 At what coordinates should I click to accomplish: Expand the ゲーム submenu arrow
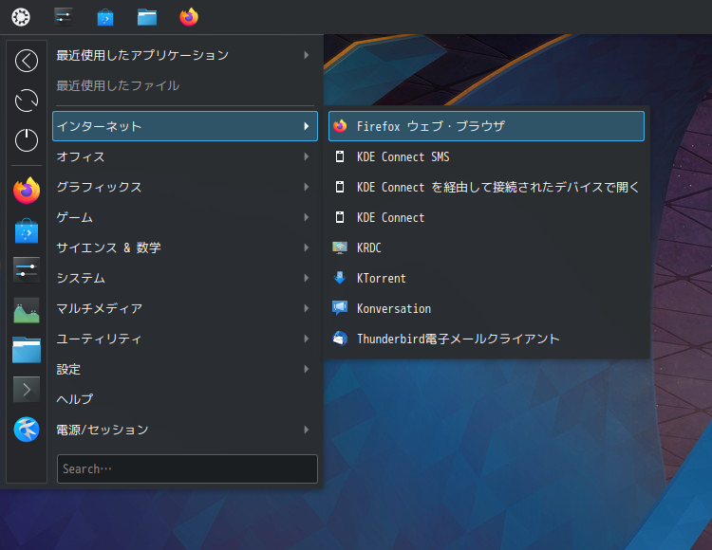click(307, 217)
